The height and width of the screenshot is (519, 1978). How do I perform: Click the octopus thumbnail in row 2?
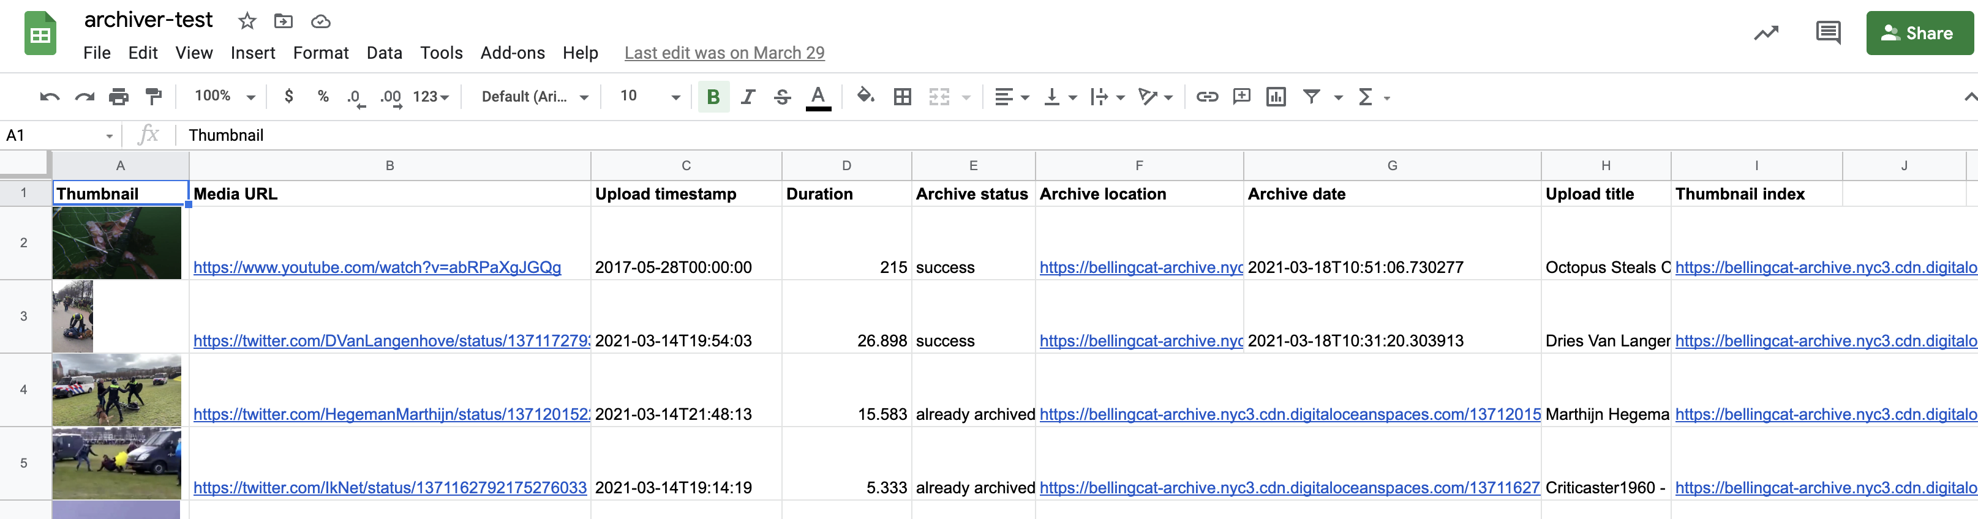pyautogui.click(x=117, y=242)
